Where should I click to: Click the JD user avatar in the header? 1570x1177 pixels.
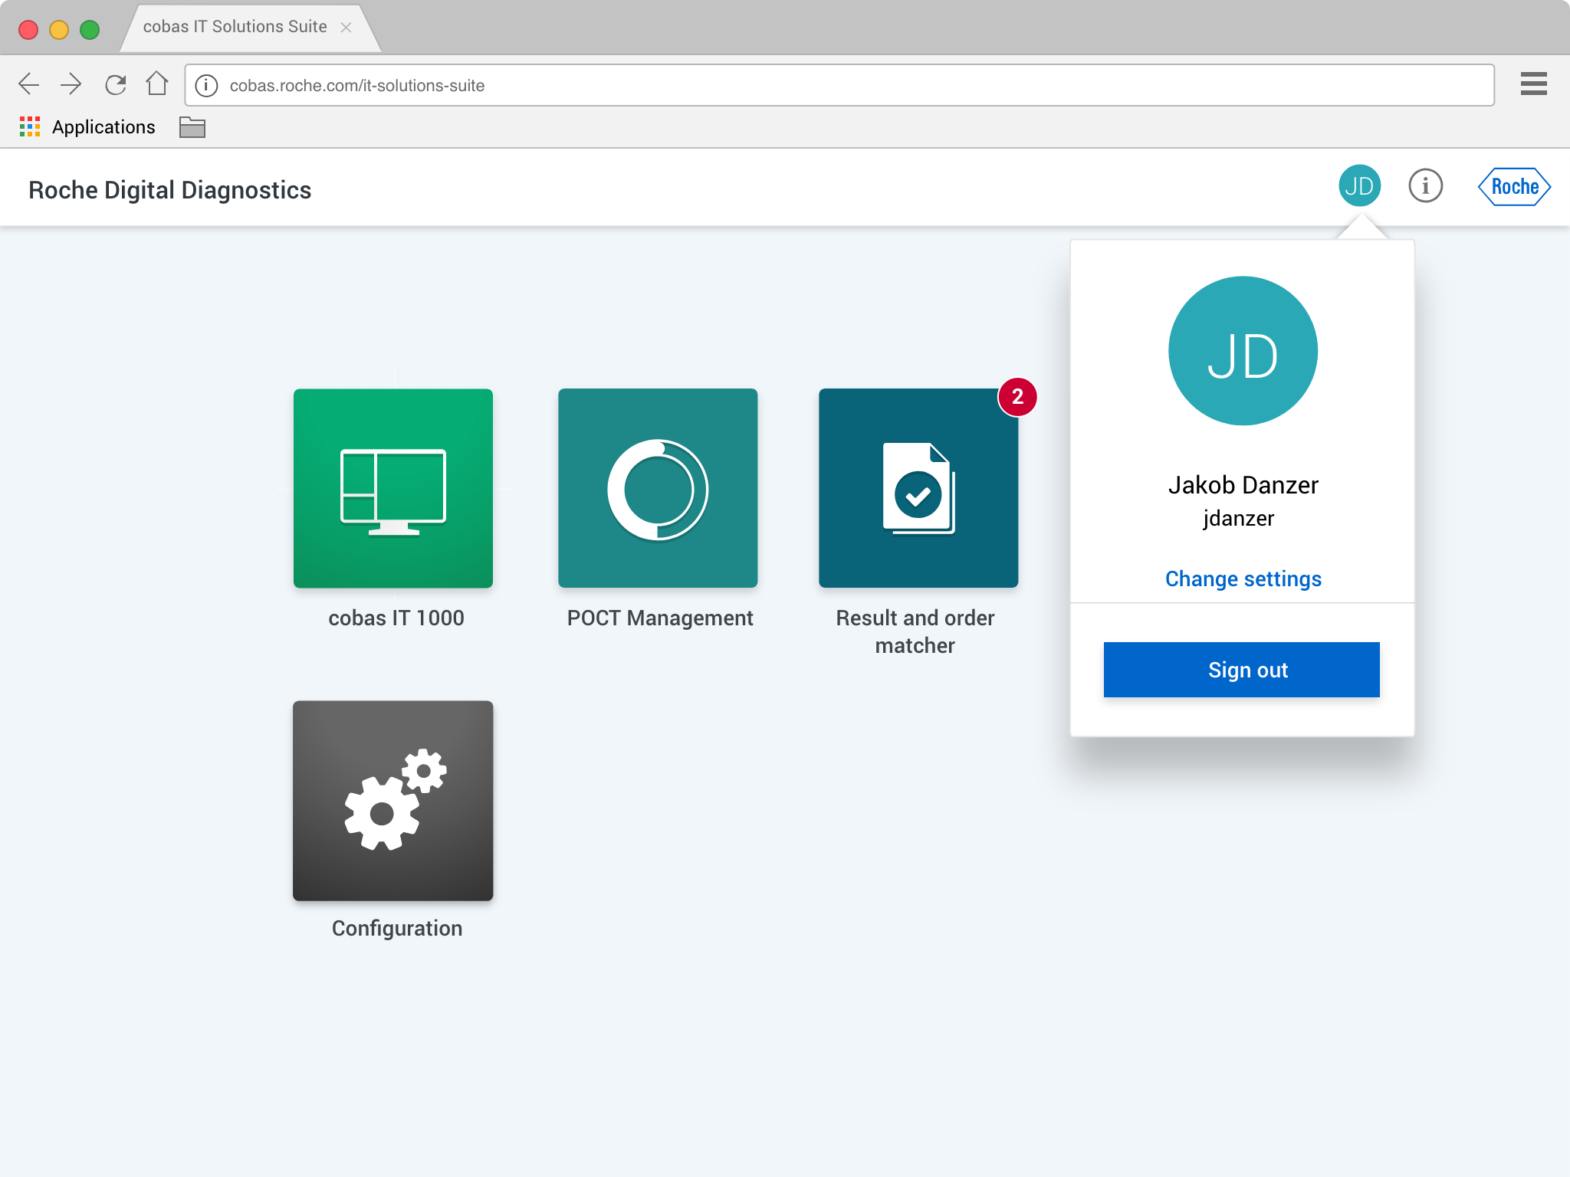click(x=1359, y=186)
